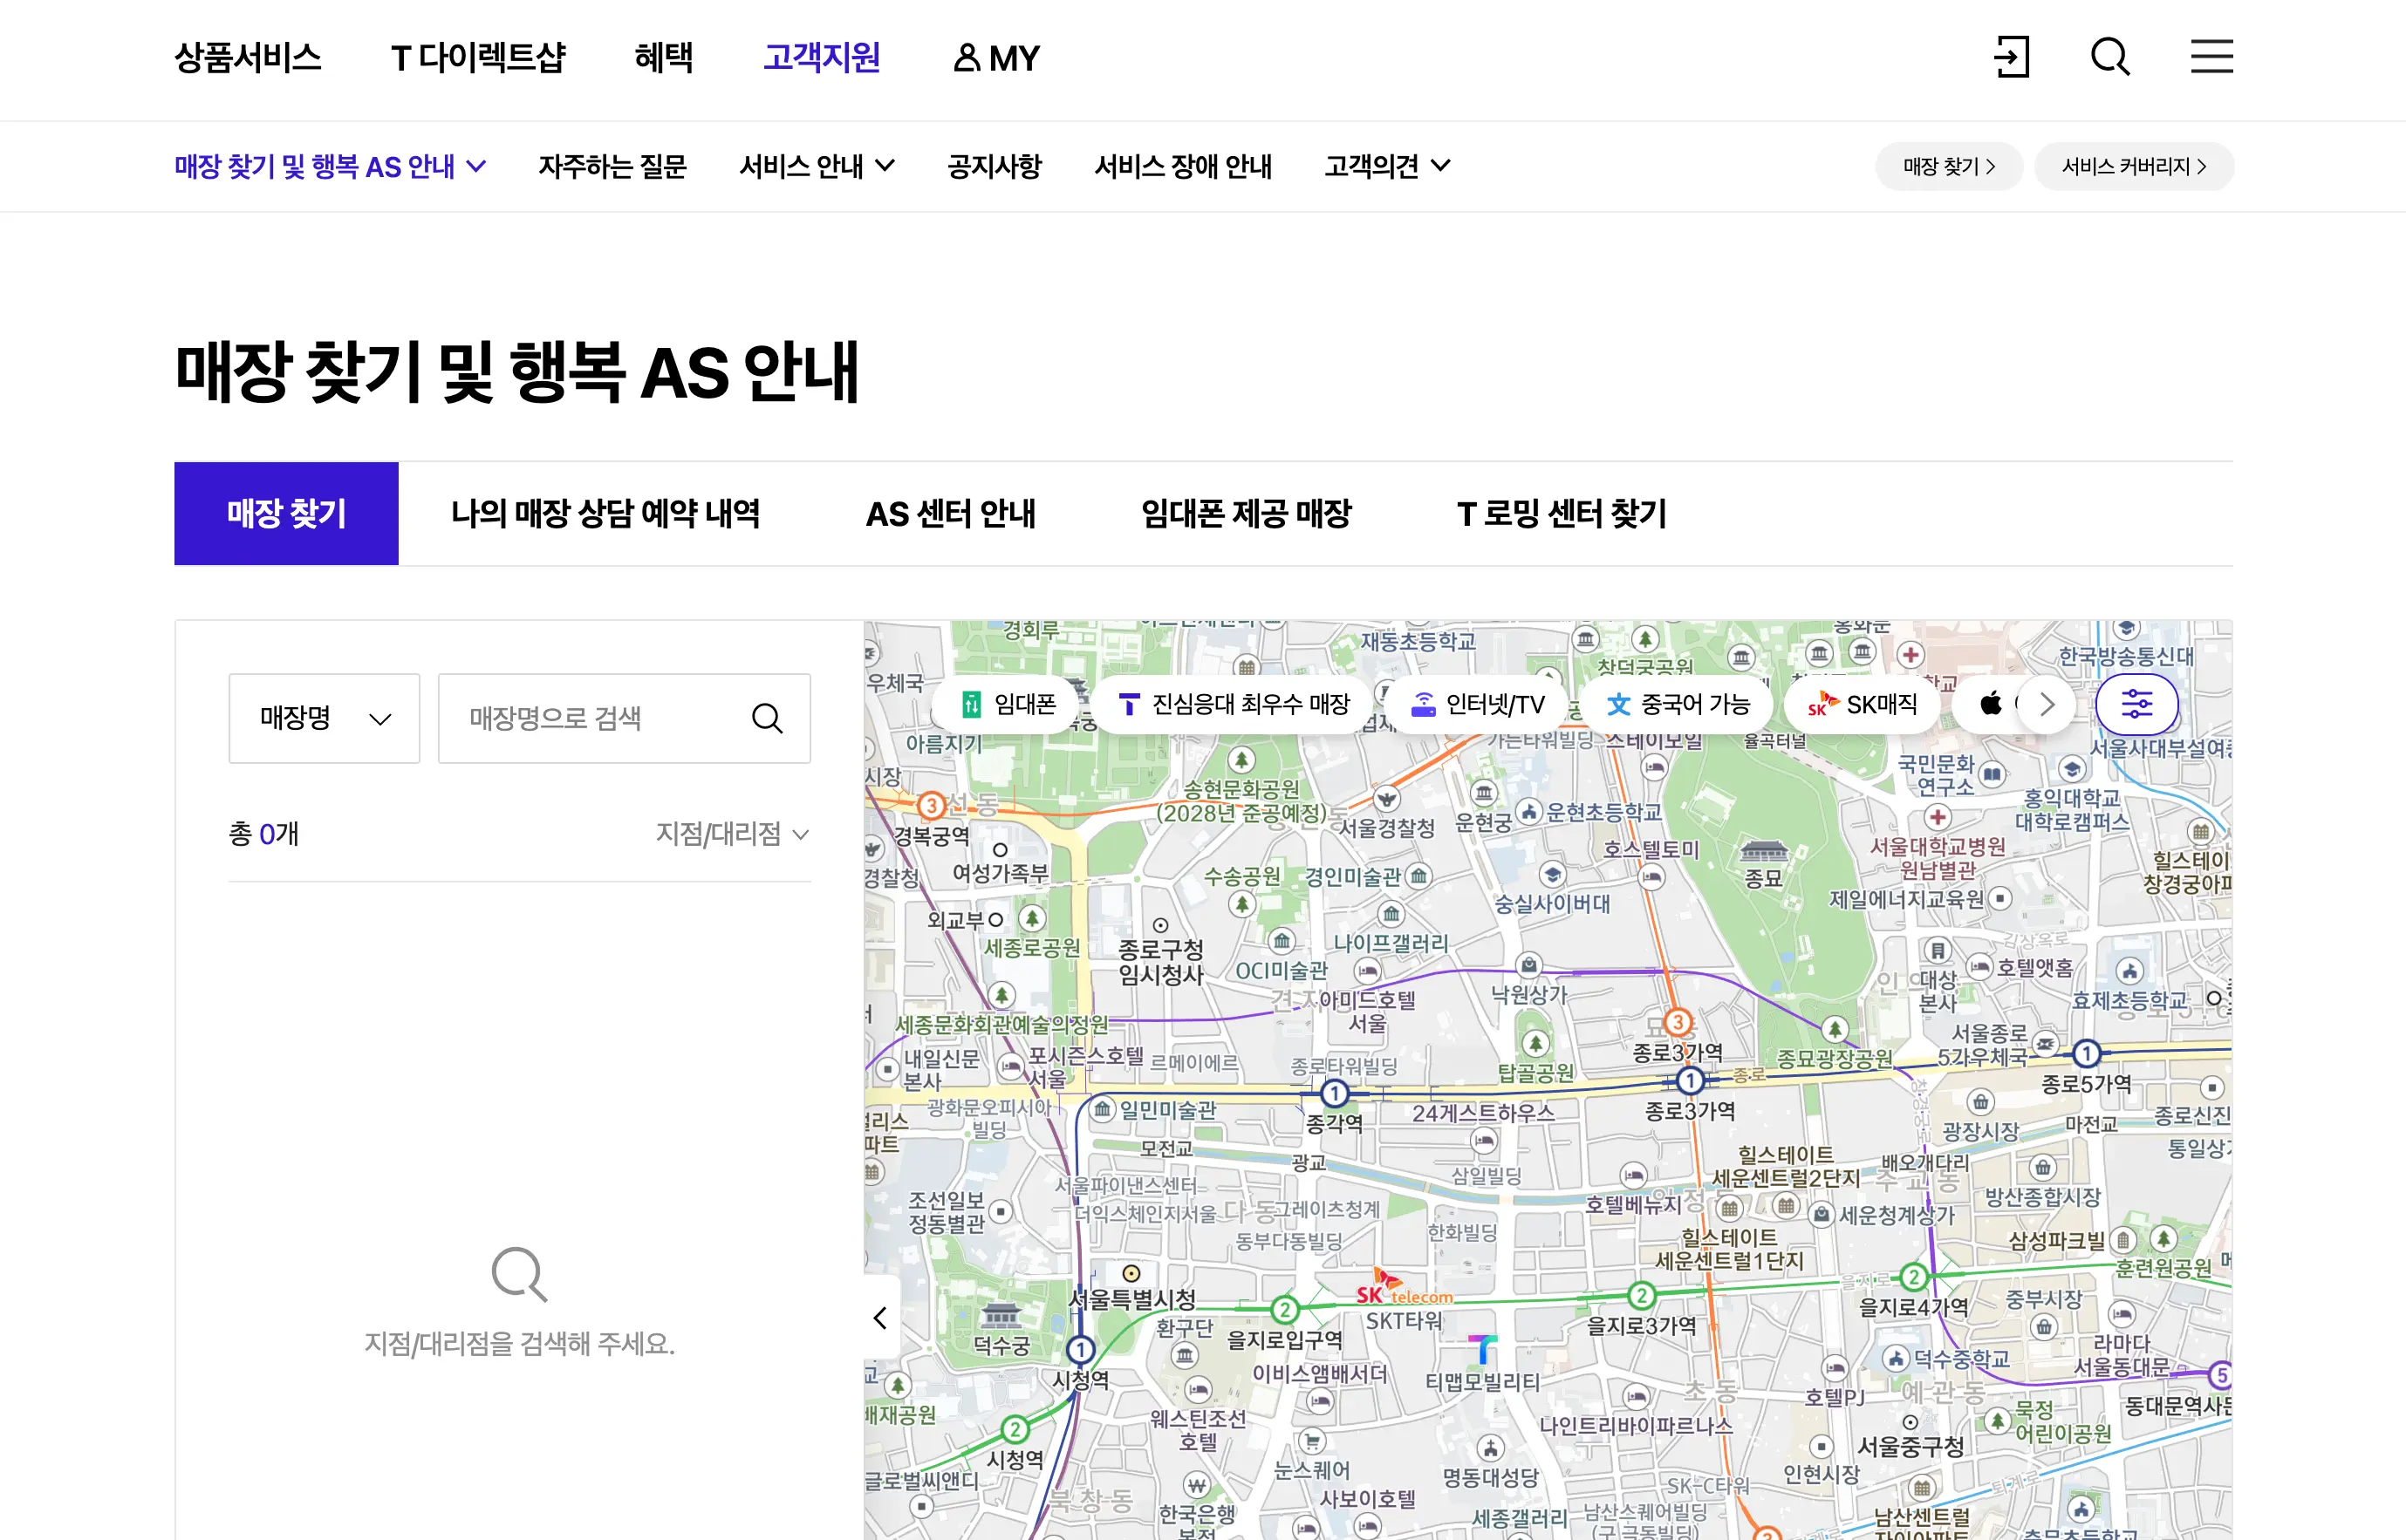2406x1540 pixels.
Task: Click the store name search magnifier button
Action: click(x=768, y=718)
